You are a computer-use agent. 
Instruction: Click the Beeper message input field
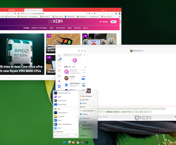[136, 117]
